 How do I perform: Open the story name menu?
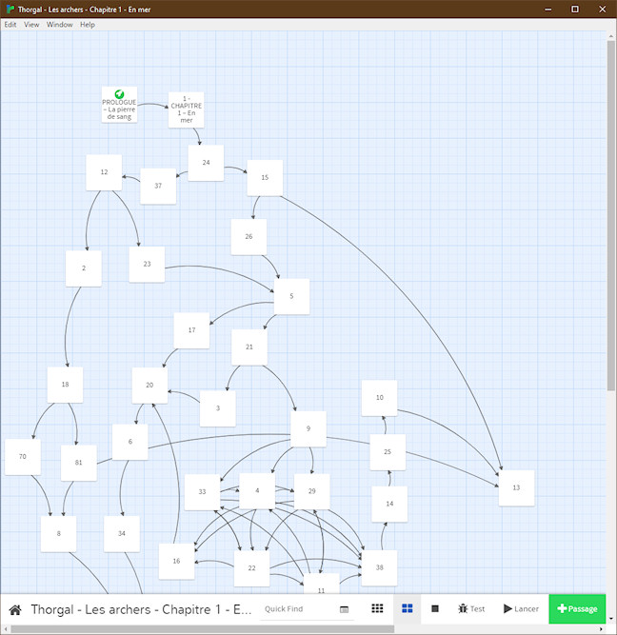click(141, 609)
